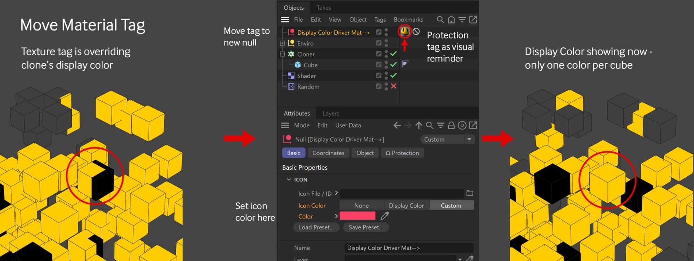The height and width of the screenshot is (261, 694).
Task: Open the filter icon in Objects manager
Action: (462, 19)
